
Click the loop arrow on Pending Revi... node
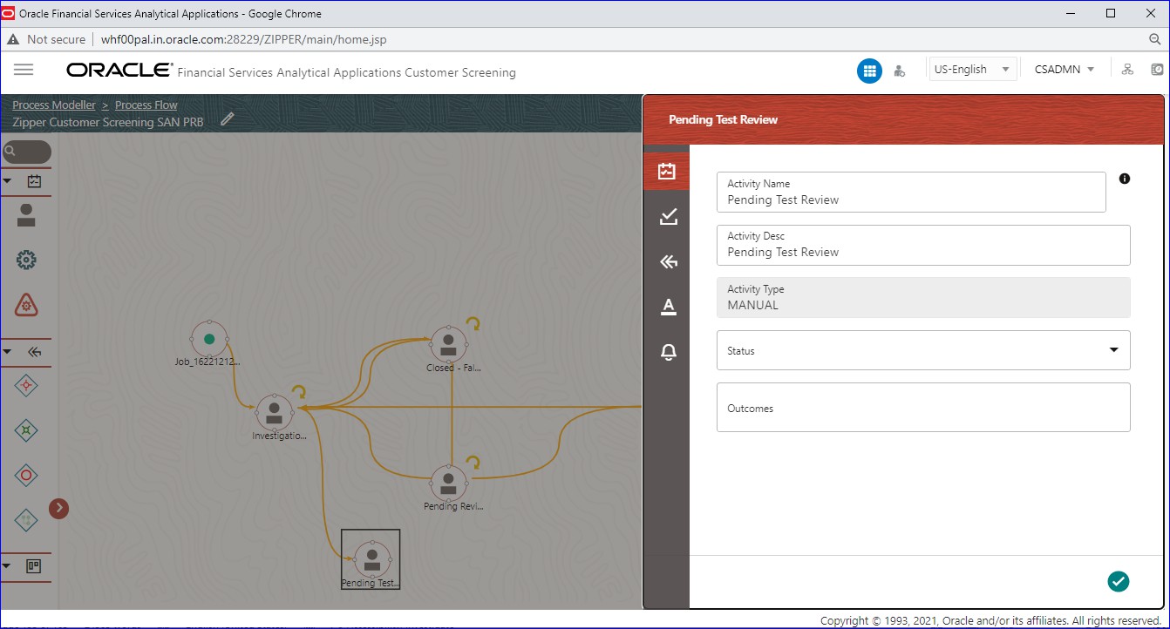pos(473,463)
